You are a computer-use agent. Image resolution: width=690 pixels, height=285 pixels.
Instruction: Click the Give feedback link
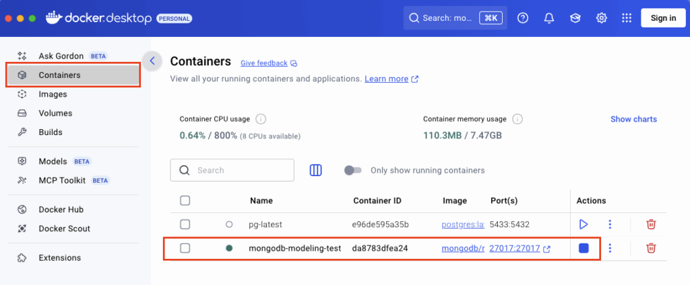[264, 63]
